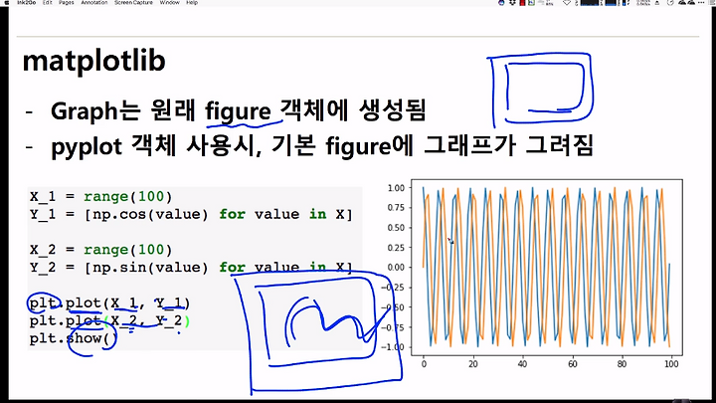Click the Time Machine clock icon
The width and height of the screenshot is (716, 403).
point(670,2)
